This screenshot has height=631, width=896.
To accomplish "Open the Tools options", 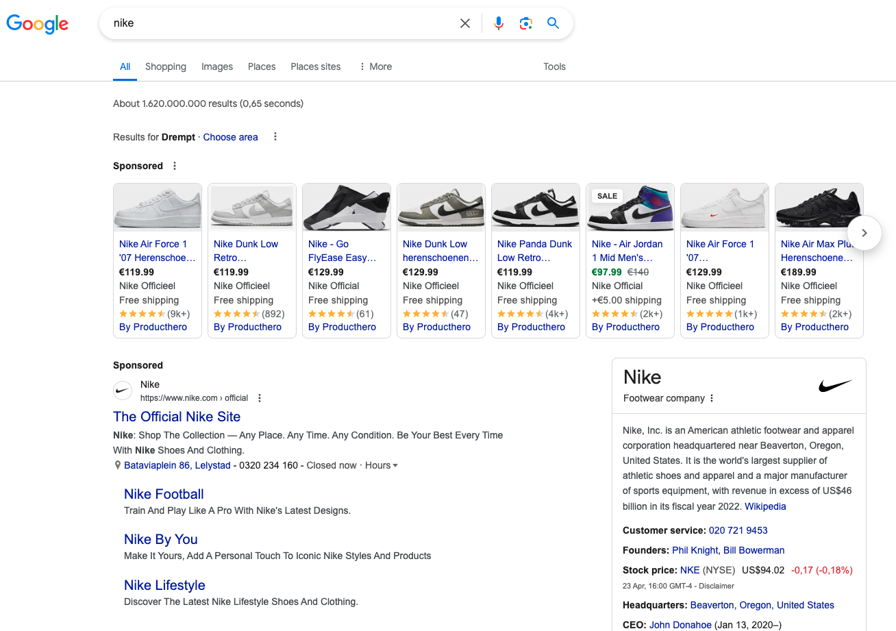I will [554, 66].
